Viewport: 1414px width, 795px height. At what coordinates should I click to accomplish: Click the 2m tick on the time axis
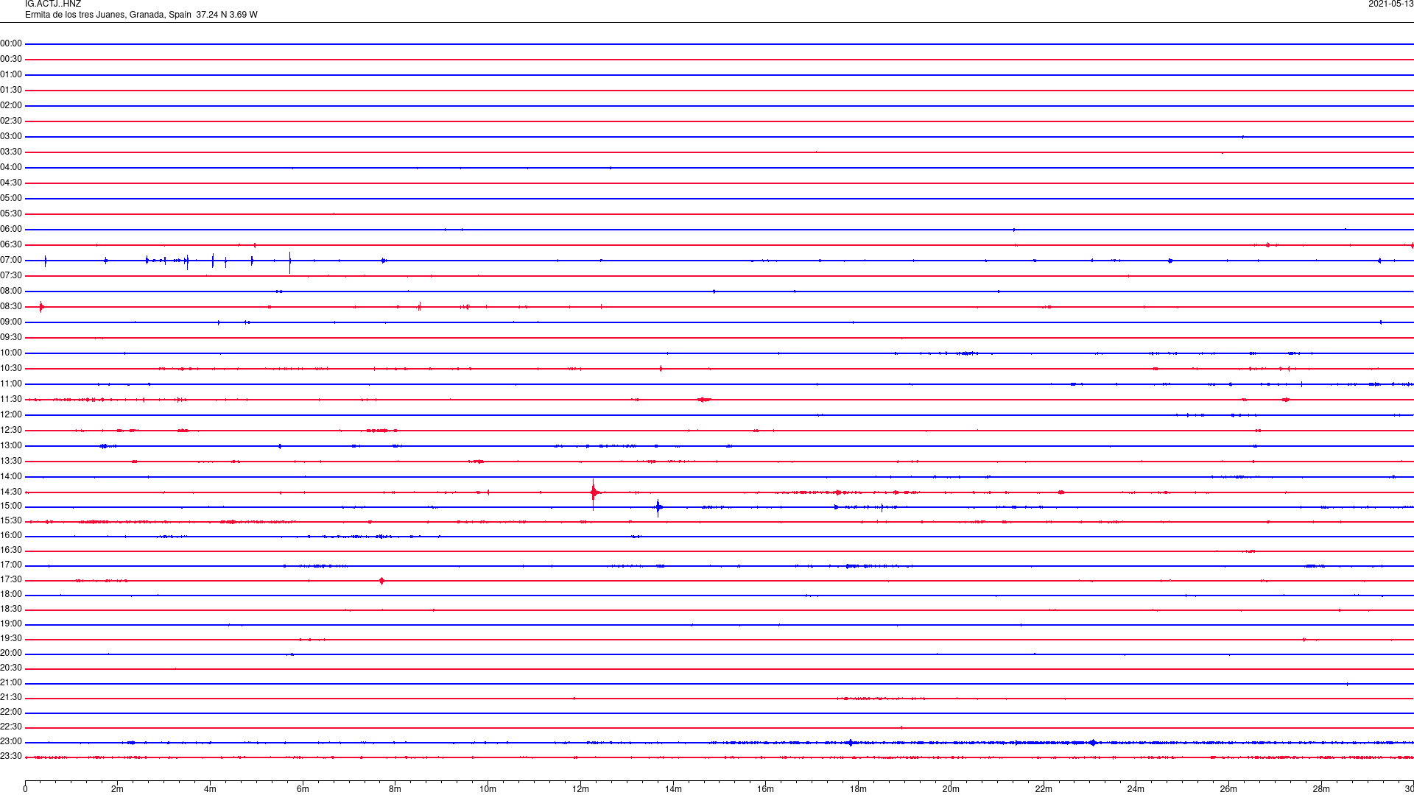point(118,789)
